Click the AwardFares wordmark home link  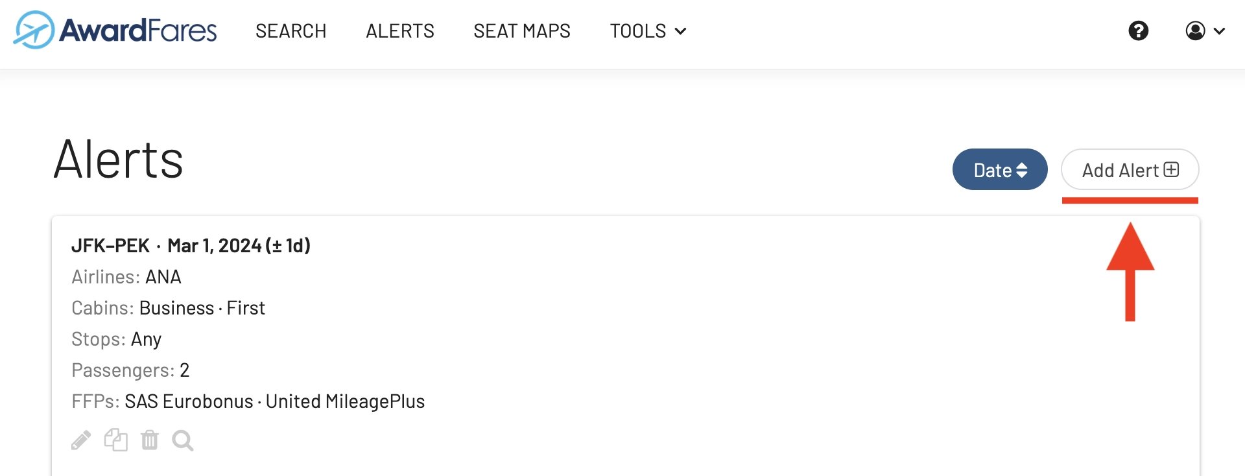[138, 30]
